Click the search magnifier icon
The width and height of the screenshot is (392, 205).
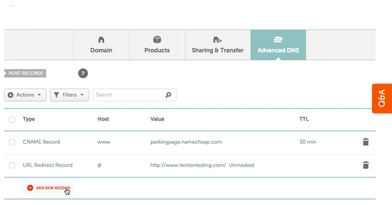pyautogui.click(x=168, y=95)
